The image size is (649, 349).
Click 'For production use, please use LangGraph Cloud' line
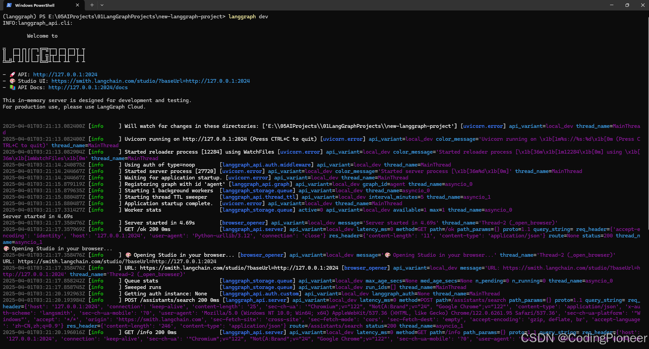[74, 107]
